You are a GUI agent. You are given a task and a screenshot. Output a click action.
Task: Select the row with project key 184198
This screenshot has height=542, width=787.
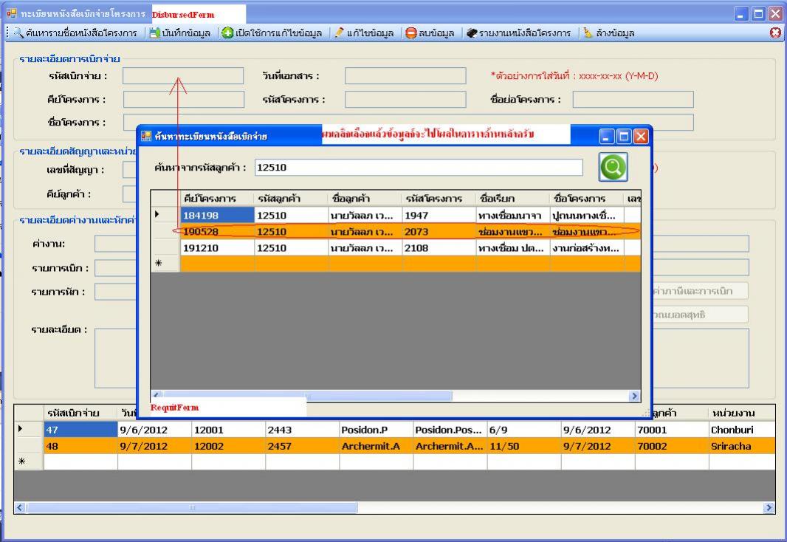click(x=216, y=215)
